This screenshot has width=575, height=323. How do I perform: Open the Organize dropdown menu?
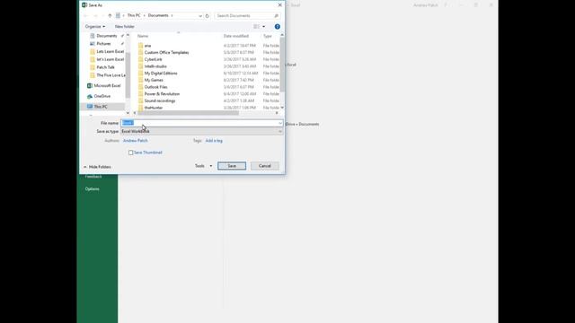coord(95,26)
